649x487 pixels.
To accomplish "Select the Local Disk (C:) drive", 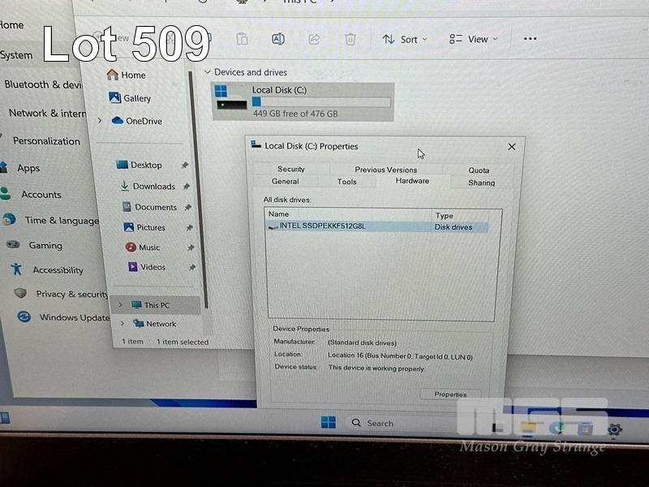I will point(303,101).
